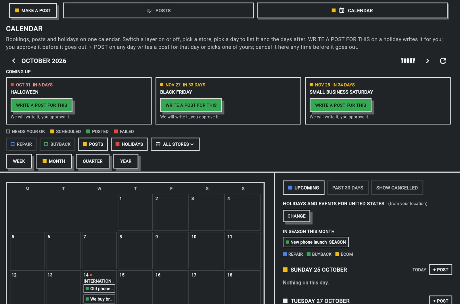This screenshot has height=304, width=460.
Task: Click the Posted legend swatch
Action: [x=88, y=131]
